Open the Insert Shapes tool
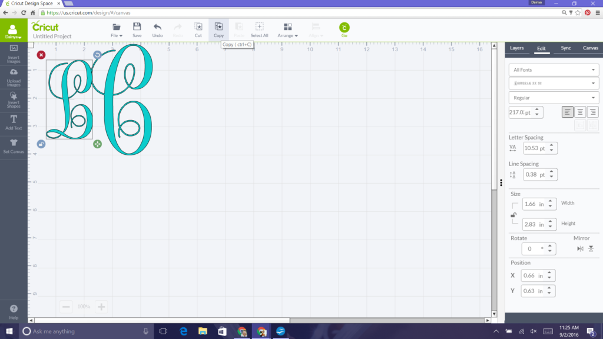 [14, 100]
